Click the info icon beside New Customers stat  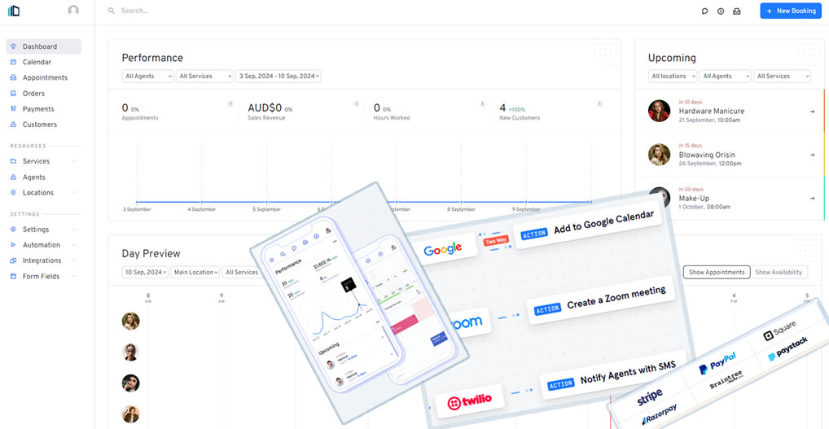tap(599, 103)
